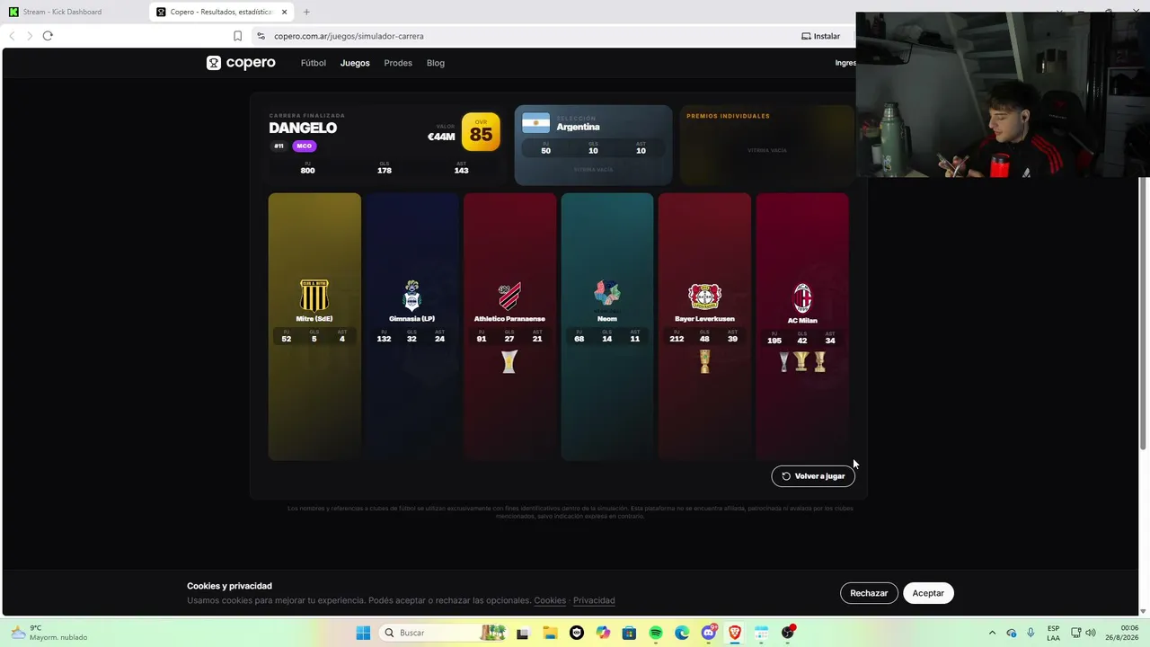Select the Gimnasia (LP) club crest
The height and width of the screenshot is (647, 1150).
(x=411, y=296)
